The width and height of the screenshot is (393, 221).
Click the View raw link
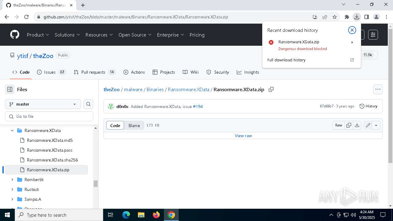pyautogui.click(x=243, y=136)
